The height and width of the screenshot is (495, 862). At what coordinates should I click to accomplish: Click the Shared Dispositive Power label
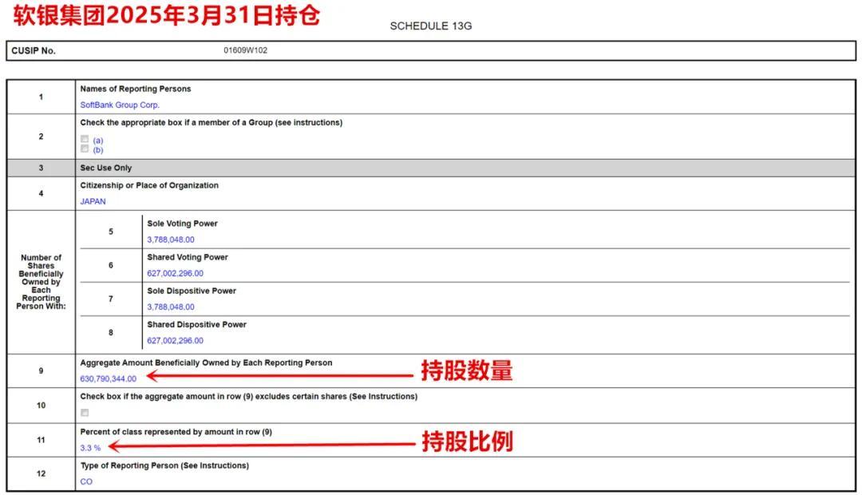[x=197, y=324]
